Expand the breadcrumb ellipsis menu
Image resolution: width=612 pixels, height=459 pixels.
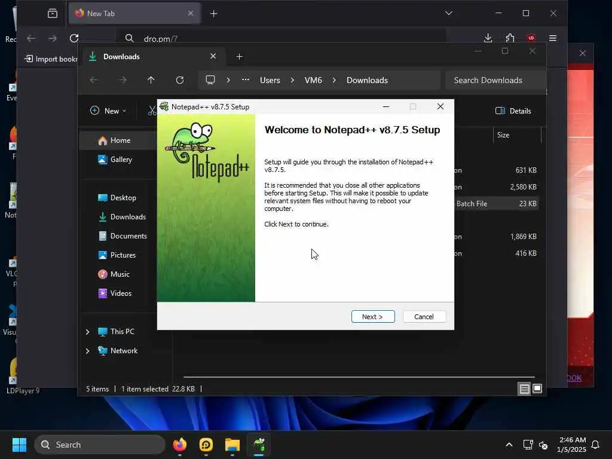click(x=245, y=80)
